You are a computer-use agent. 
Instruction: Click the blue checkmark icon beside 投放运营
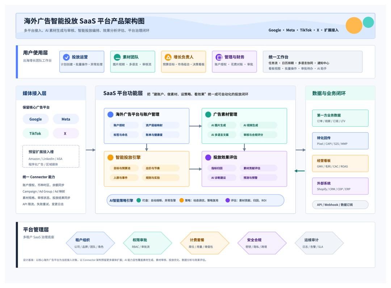pos(66,57)
